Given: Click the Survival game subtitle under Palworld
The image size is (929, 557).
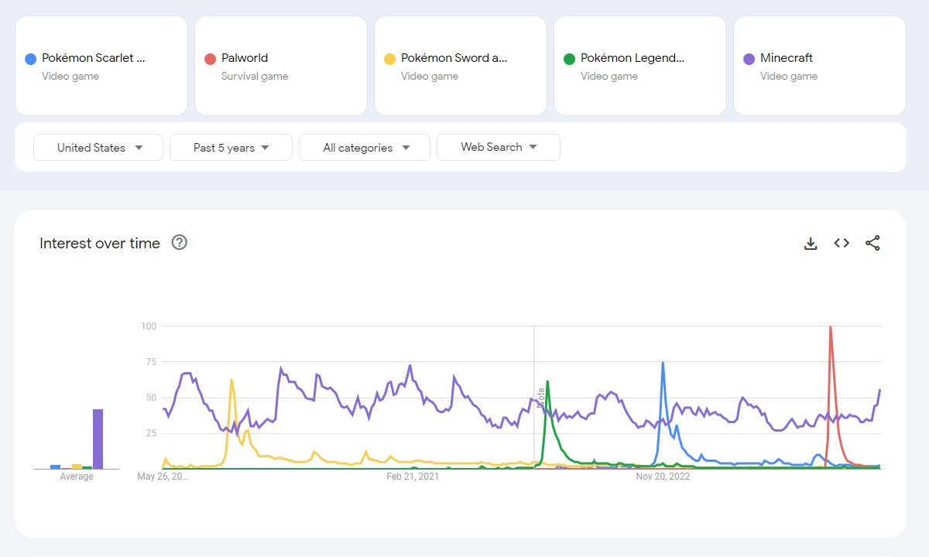Looking at the screenshot, I should coord(255,76).
